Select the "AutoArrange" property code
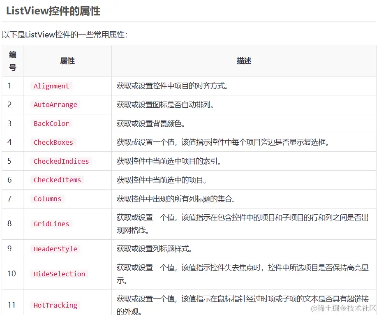 (x=55, y=104)
